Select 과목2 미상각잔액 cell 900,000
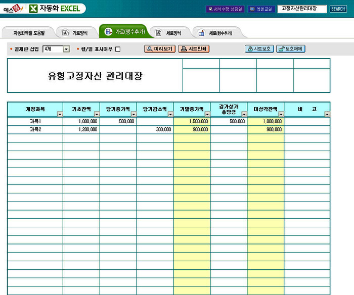Screen dimensions: 354x295 265,129
